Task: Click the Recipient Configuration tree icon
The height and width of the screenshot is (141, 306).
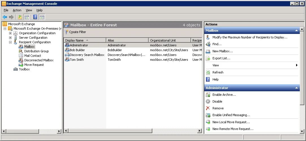Action: coord(16,42)
